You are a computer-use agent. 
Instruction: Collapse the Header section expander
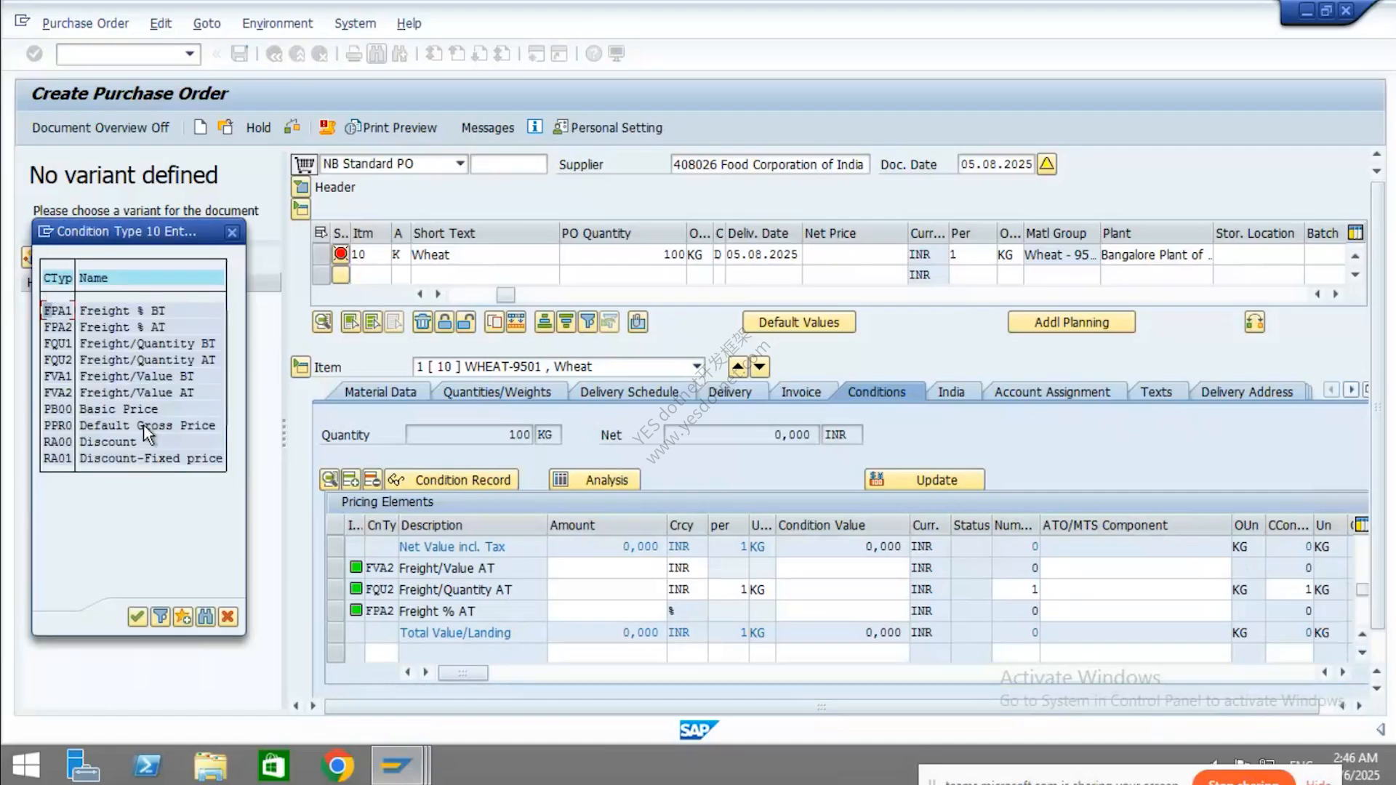click(x=300, y=188)
